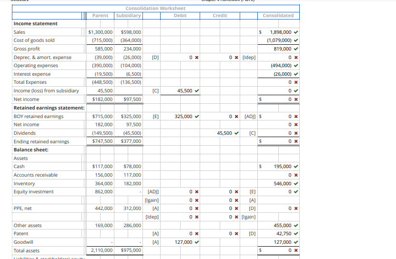Screen dimensions: 396x259
Task: Click Subsidiary PPE, net value 312,000
Action: 132,208
